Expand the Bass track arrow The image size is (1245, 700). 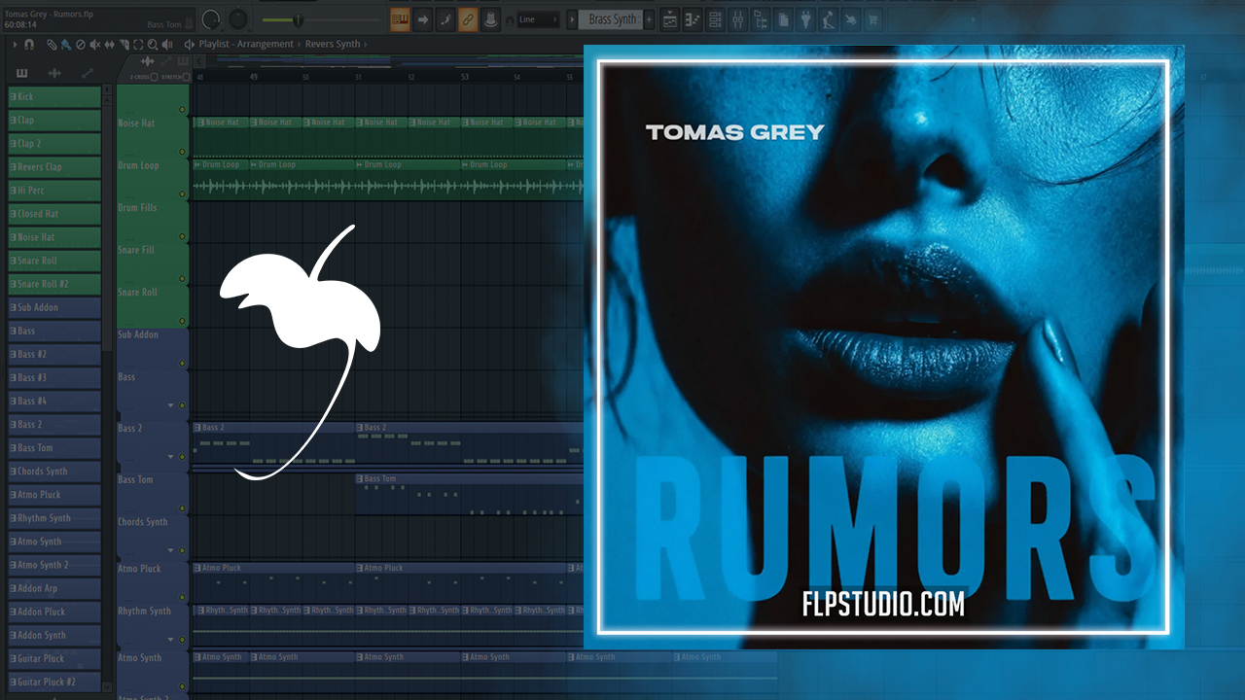(170, 405)
